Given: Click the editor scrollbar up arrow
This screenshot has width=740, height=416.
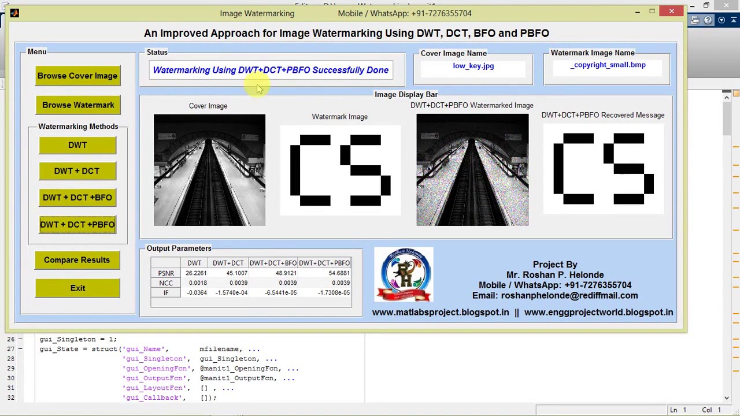Looking at the screenshot, I should tap(727, 97).
